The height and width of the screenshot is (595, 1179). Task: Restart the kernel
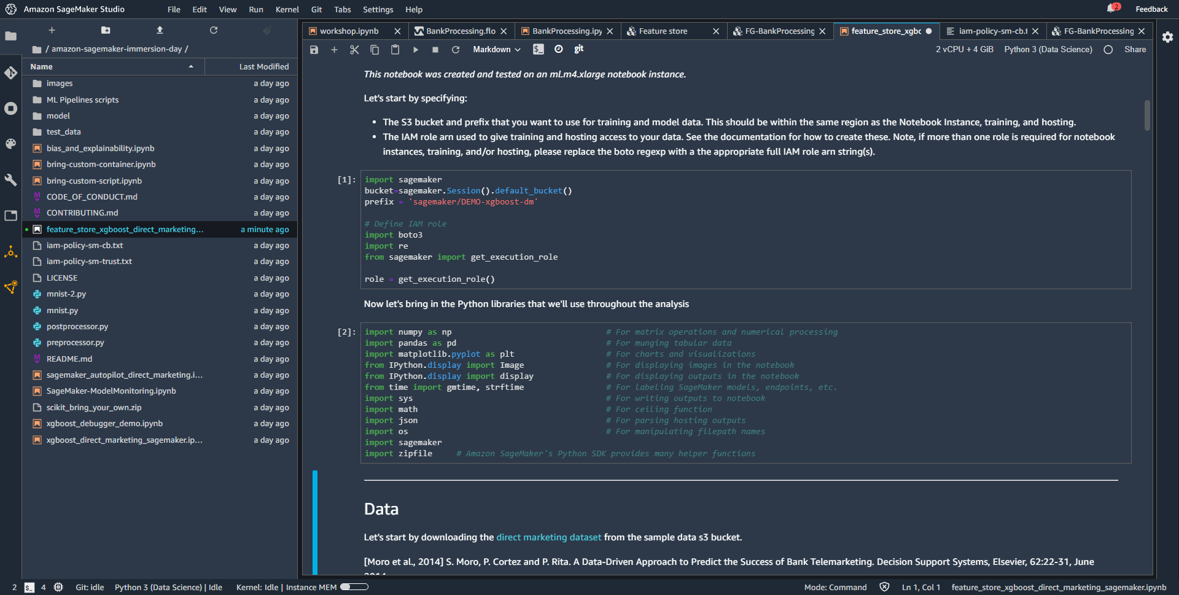(456, 50)
